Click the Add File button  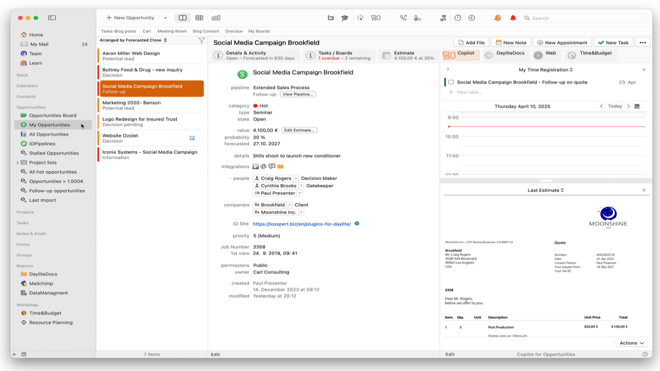[x=471, y=43]
